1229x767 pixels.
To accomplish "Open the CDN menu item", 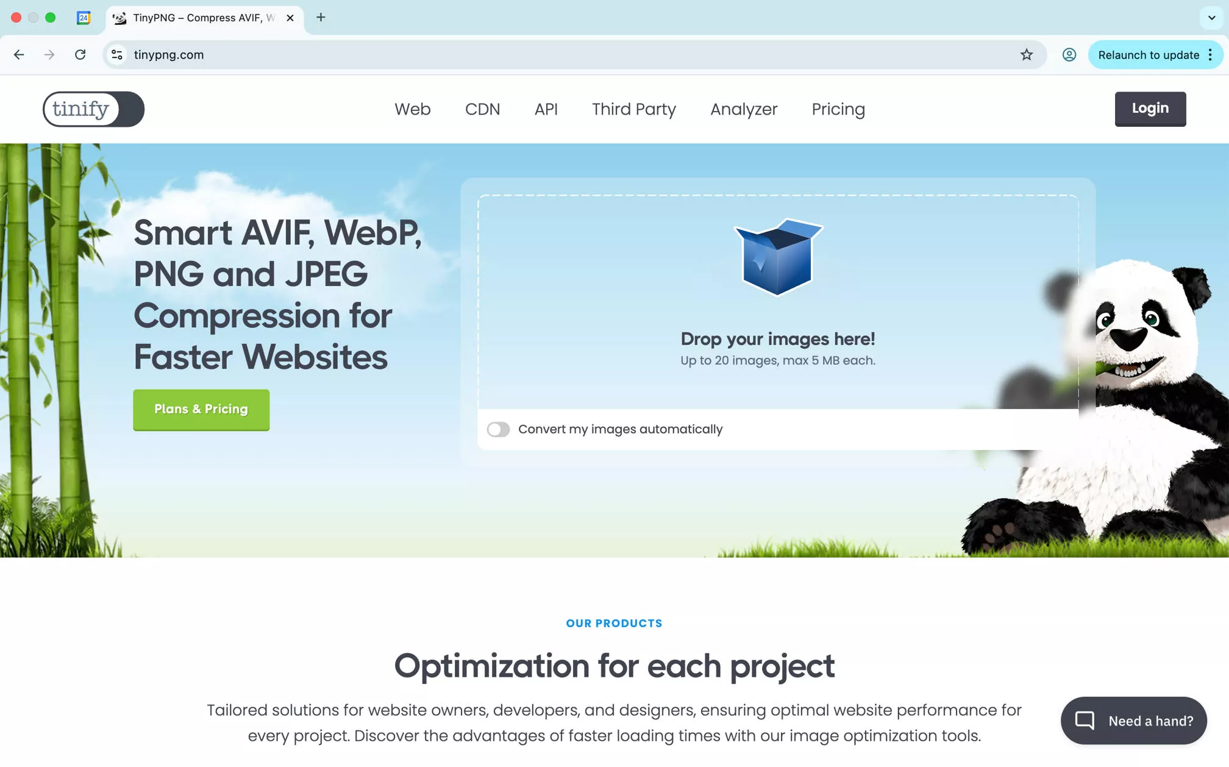I will (x=483, y=109).
